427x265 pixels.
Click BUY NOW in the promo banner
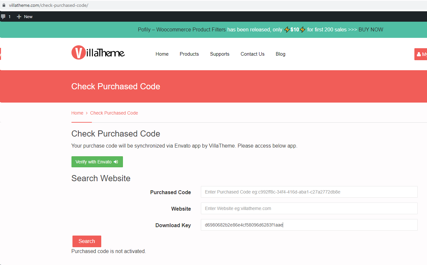click(x=371, y=29)
